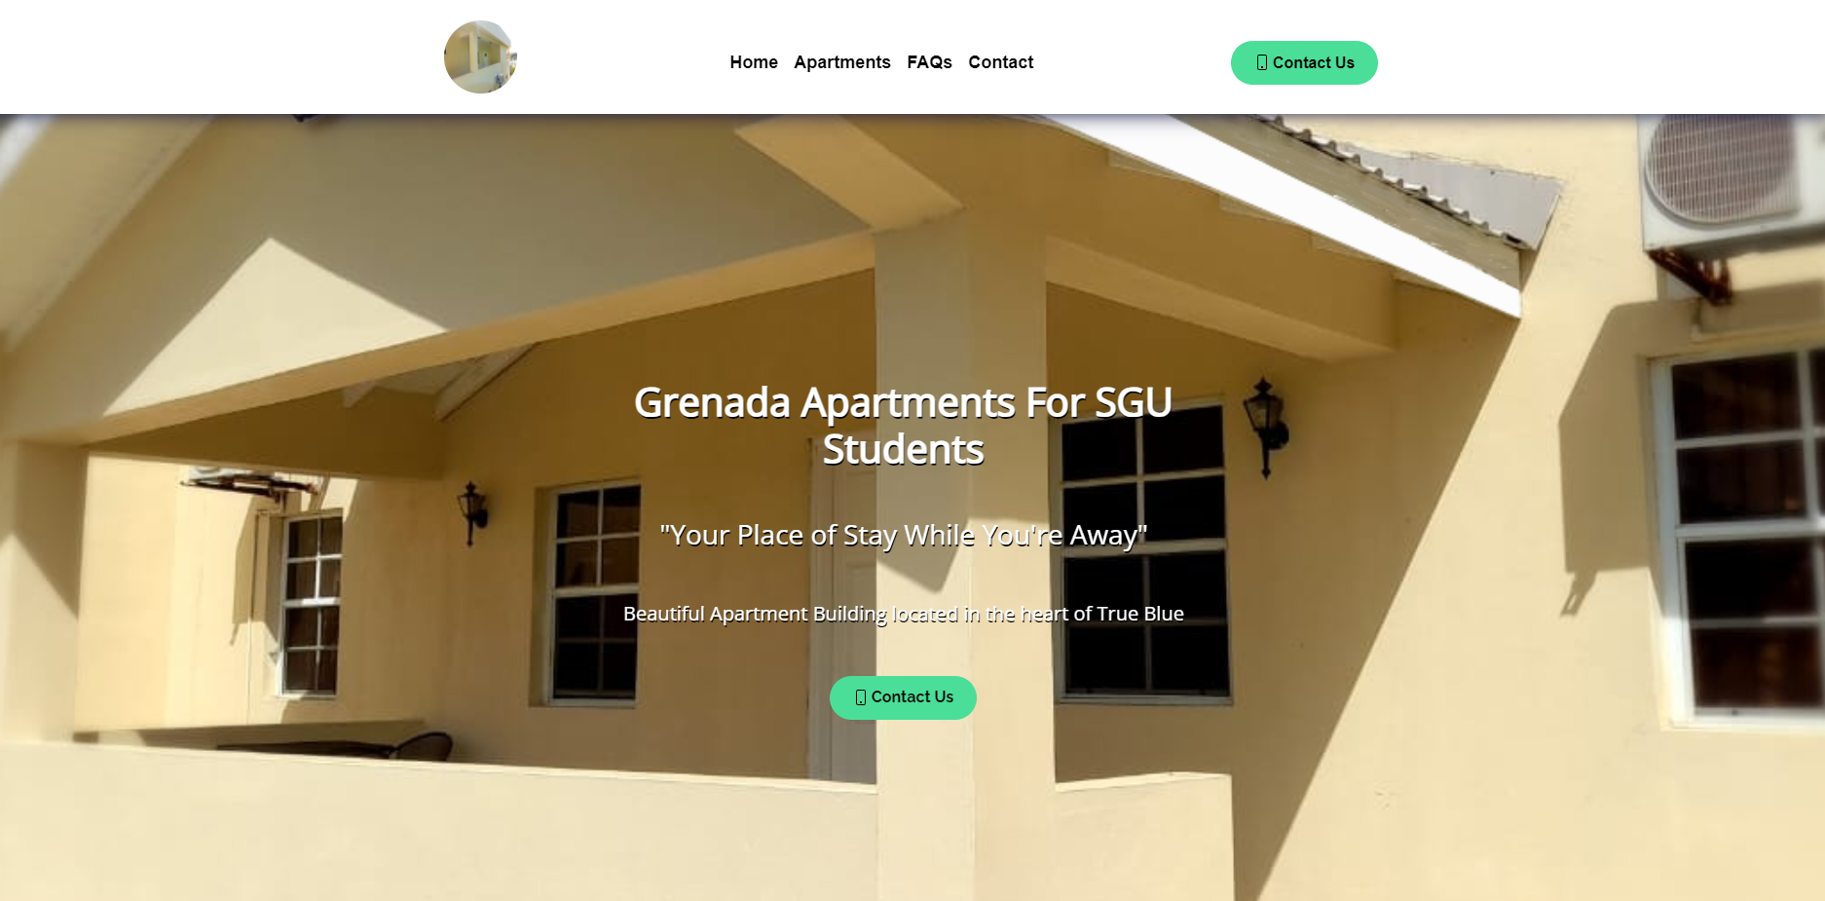Screen dimensions: 1825x901
Task: Click the large wall lantern beside the heading
Action: click(1265, 426)
